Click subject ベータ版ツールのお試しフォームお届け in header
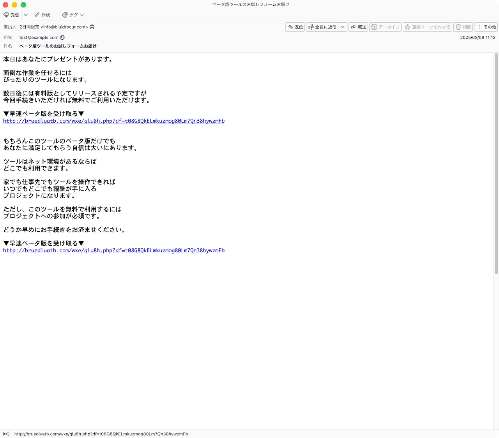Image resolution: width=499 pixels, height=438 pixels. pyautogui.click(x=58, y=46)
